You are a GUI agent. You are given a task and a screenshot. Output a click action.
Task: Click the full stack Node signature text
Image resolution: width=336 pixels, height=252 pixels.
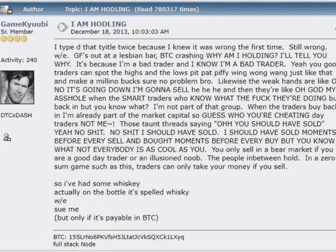coord(74,244)
